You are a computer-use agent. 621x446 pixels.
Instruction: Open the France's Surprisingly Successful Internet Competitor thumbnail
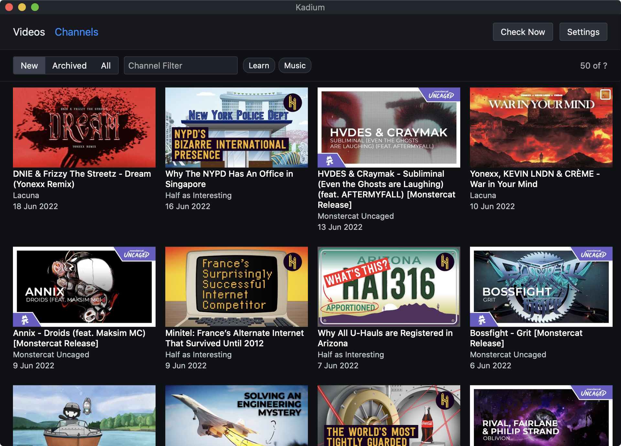click(236, 287)
